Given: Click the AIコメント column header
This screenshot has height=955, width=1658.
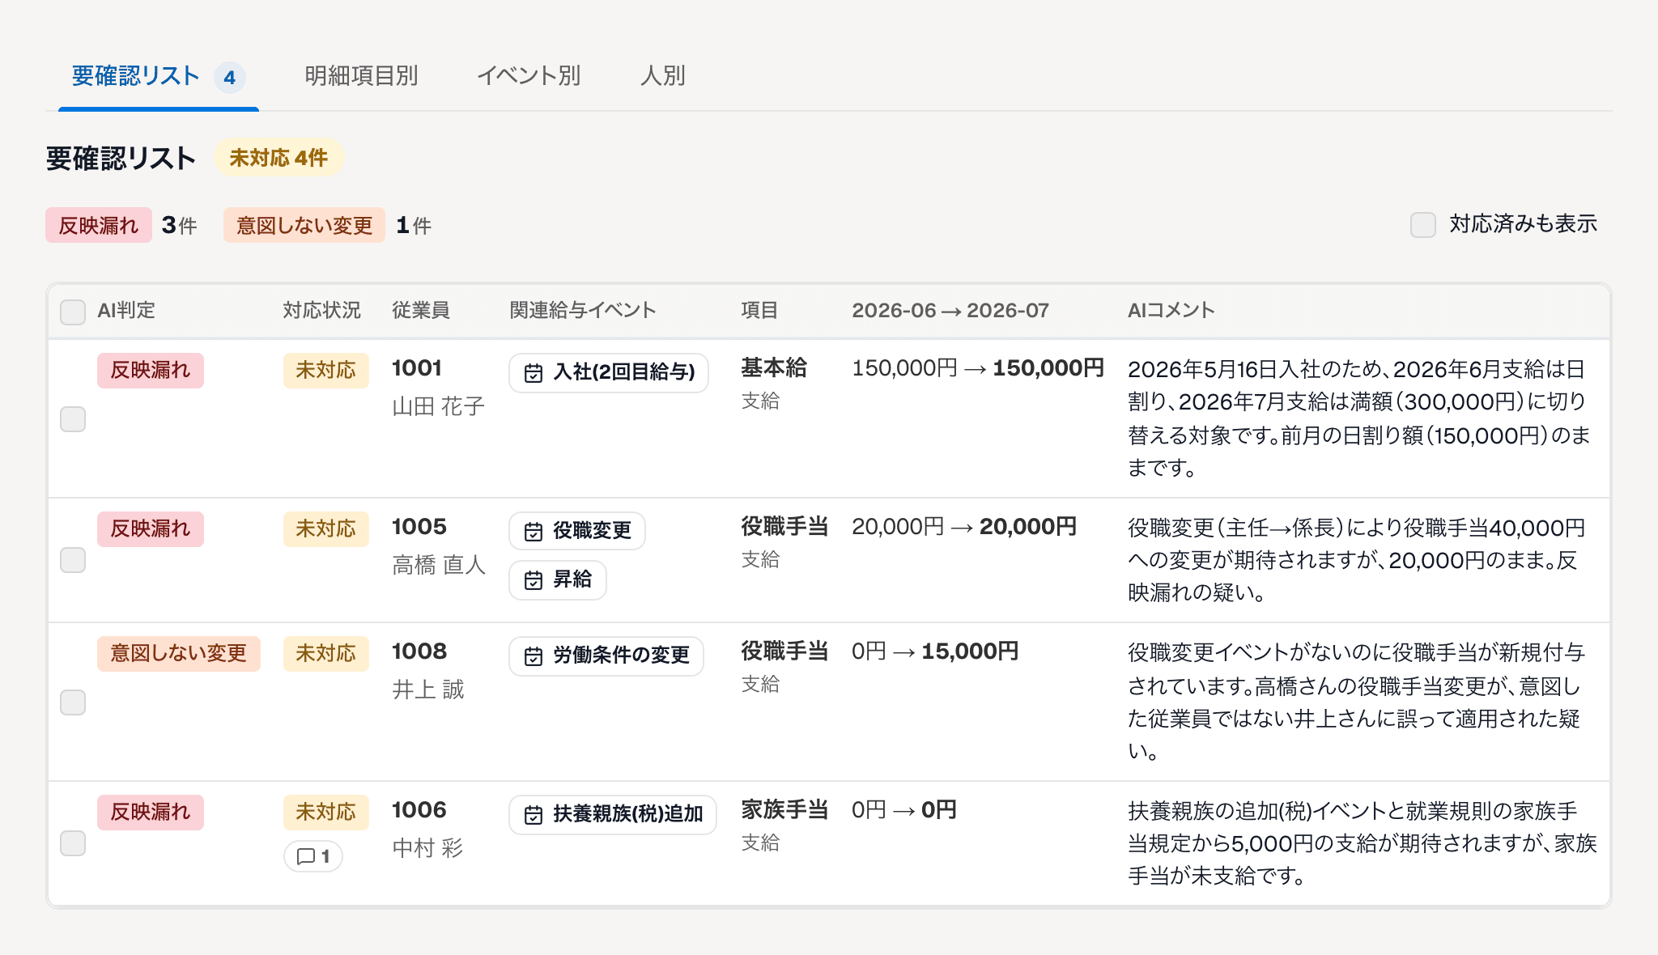Looking at the screenshot, I should pyautogui.click(x=1171, y=311).
